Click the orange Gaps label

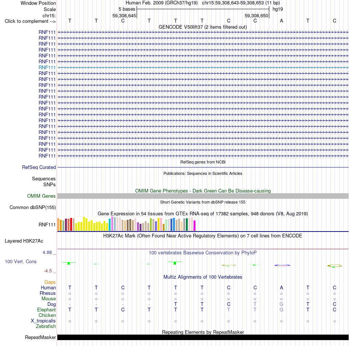[50, 282]
